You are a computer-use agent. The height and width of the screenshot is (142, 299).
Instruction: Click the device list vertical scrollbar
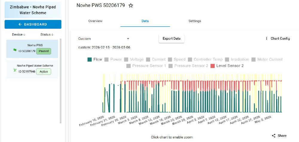coord(61,81)
